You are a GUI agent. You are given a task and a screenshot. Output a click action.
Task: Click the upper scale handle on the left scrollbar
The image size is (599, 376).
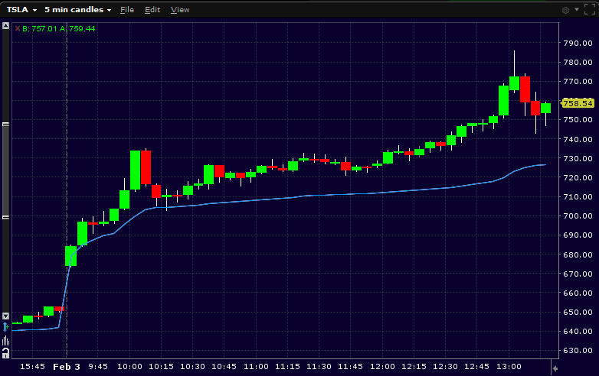click(5, 125)
